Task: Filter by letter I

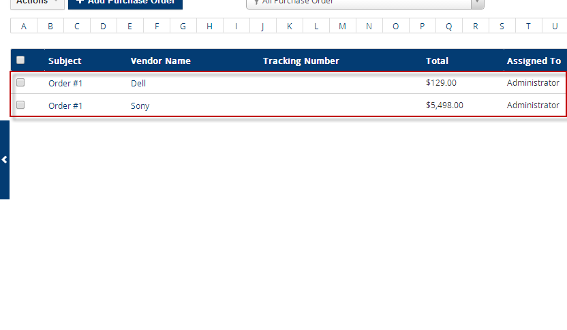Action: tap(236, 26)
